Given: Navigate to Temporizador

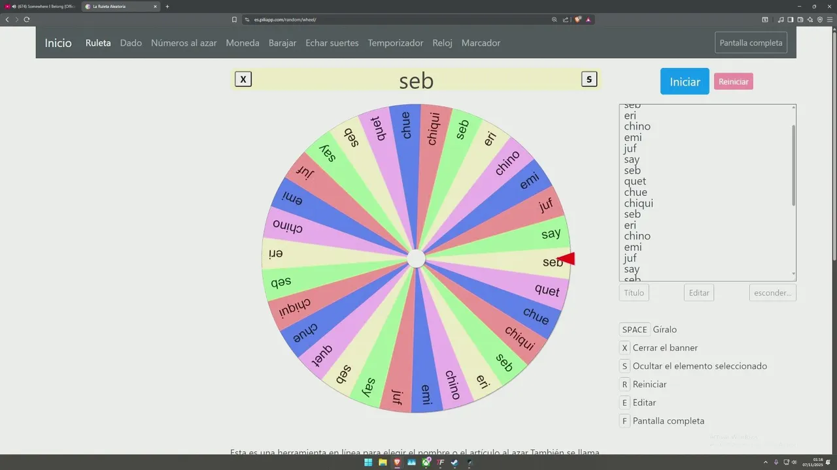Looking at the screenshot, I should coord(396,43).
